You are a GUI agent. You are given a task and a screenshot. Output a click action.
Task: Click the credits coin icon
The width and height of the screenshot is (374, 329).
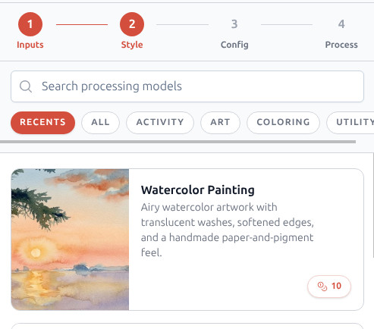322,287
